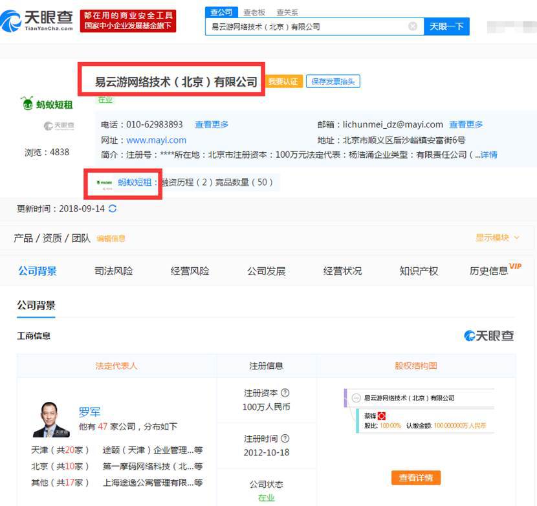Select the 查公司 search tab
The image size is (537, 506).
221,12
